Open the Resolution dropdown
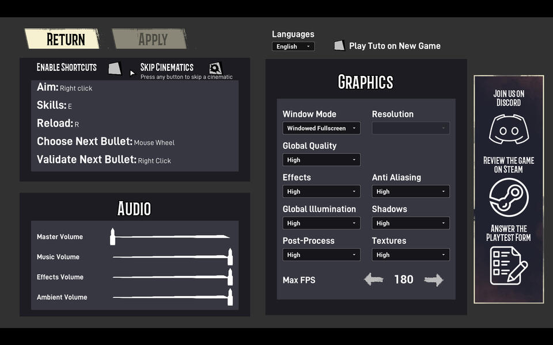 [410, 128]
